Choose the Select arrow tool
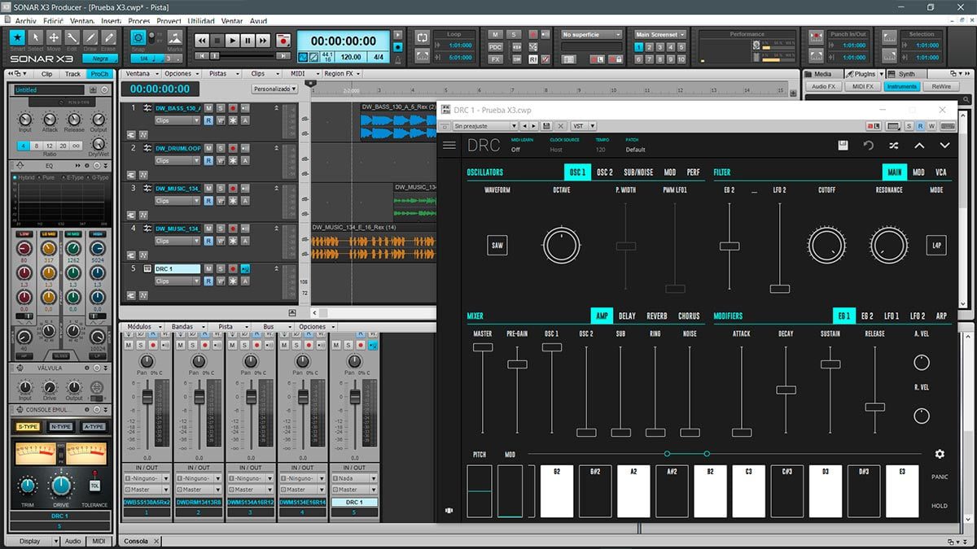This screenshot has width=977, height=549. point(36,37)
